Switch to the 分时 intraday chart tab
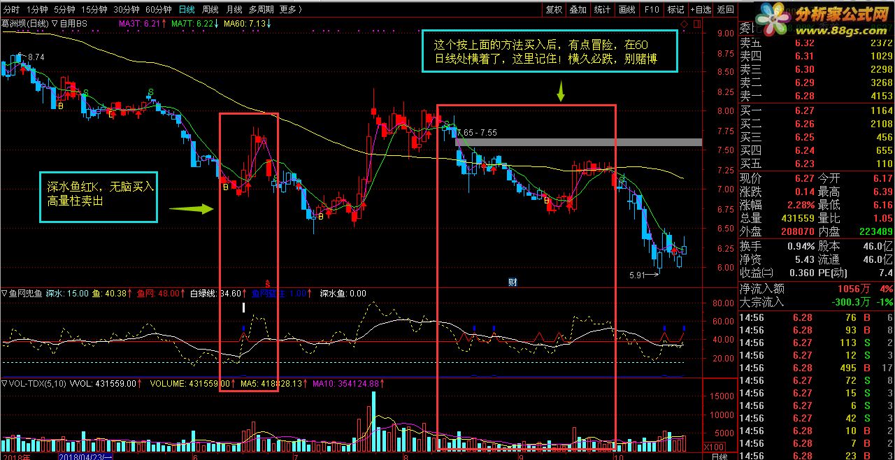The image size is (895, 460). click(11, 10)
